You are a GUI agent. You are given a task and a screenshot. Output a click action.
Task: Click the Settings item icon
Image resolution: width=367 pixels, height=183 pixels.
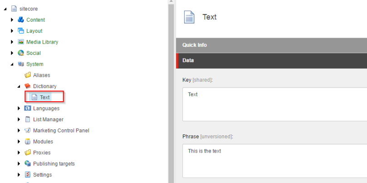click(27, 175)
